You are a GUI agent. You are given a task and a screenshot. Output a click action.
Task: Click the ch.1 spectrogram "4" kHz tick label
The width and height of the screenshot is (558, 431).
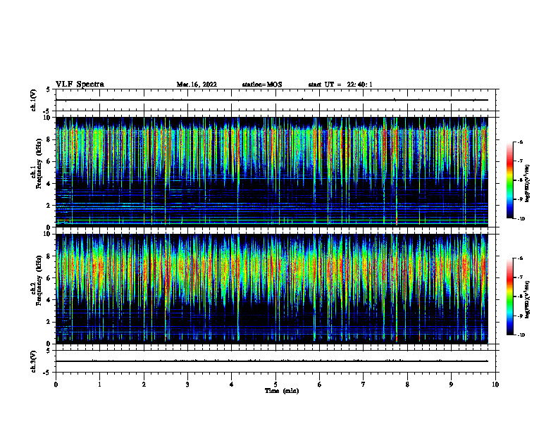49,184
